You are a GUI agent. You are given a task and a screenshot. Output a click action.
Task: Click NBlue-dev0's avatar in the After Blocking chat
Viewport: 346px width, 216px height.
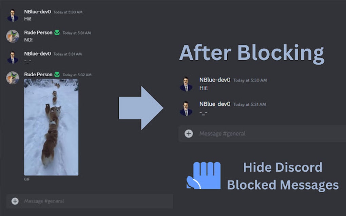click(187, 83)
